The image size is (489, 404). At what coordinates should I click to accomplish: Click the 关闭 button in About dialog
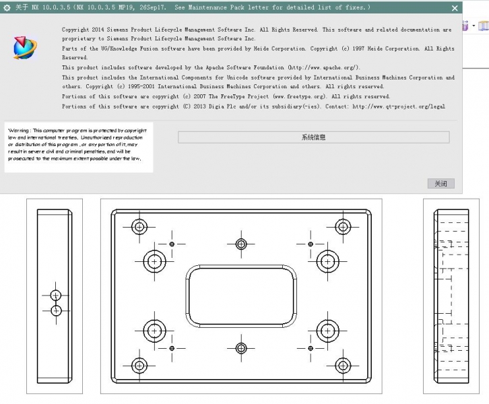pos(441,184)
